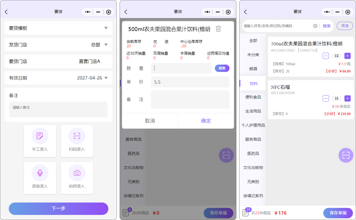This screenshot has width=356, height=220.
Task: Focus the 单价 price field showing 5.5
Action: 190,82
